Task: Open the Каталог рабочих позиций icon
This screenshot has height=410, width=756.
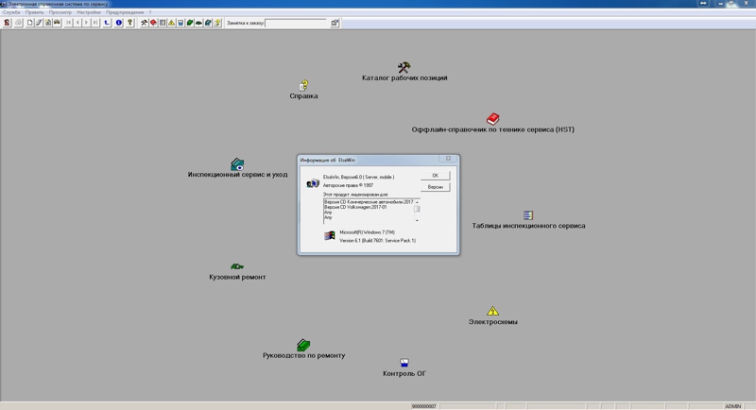Action: tap(404, 67)
